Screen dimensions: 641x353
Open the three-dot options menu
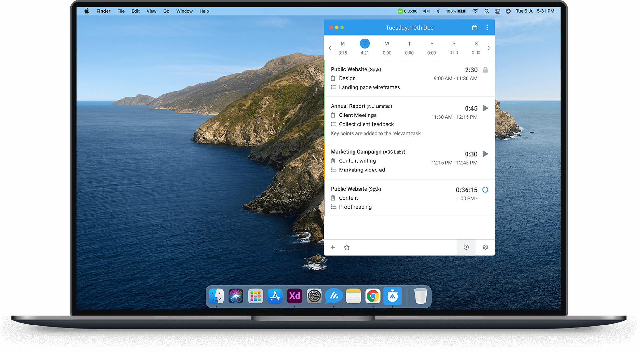tap(487, 28)
